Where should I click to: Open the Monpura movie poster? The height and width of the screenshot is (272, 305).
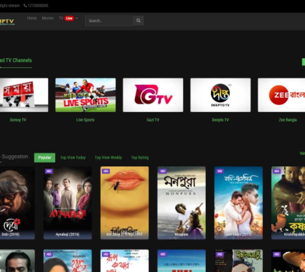click(x=181, y=203)
